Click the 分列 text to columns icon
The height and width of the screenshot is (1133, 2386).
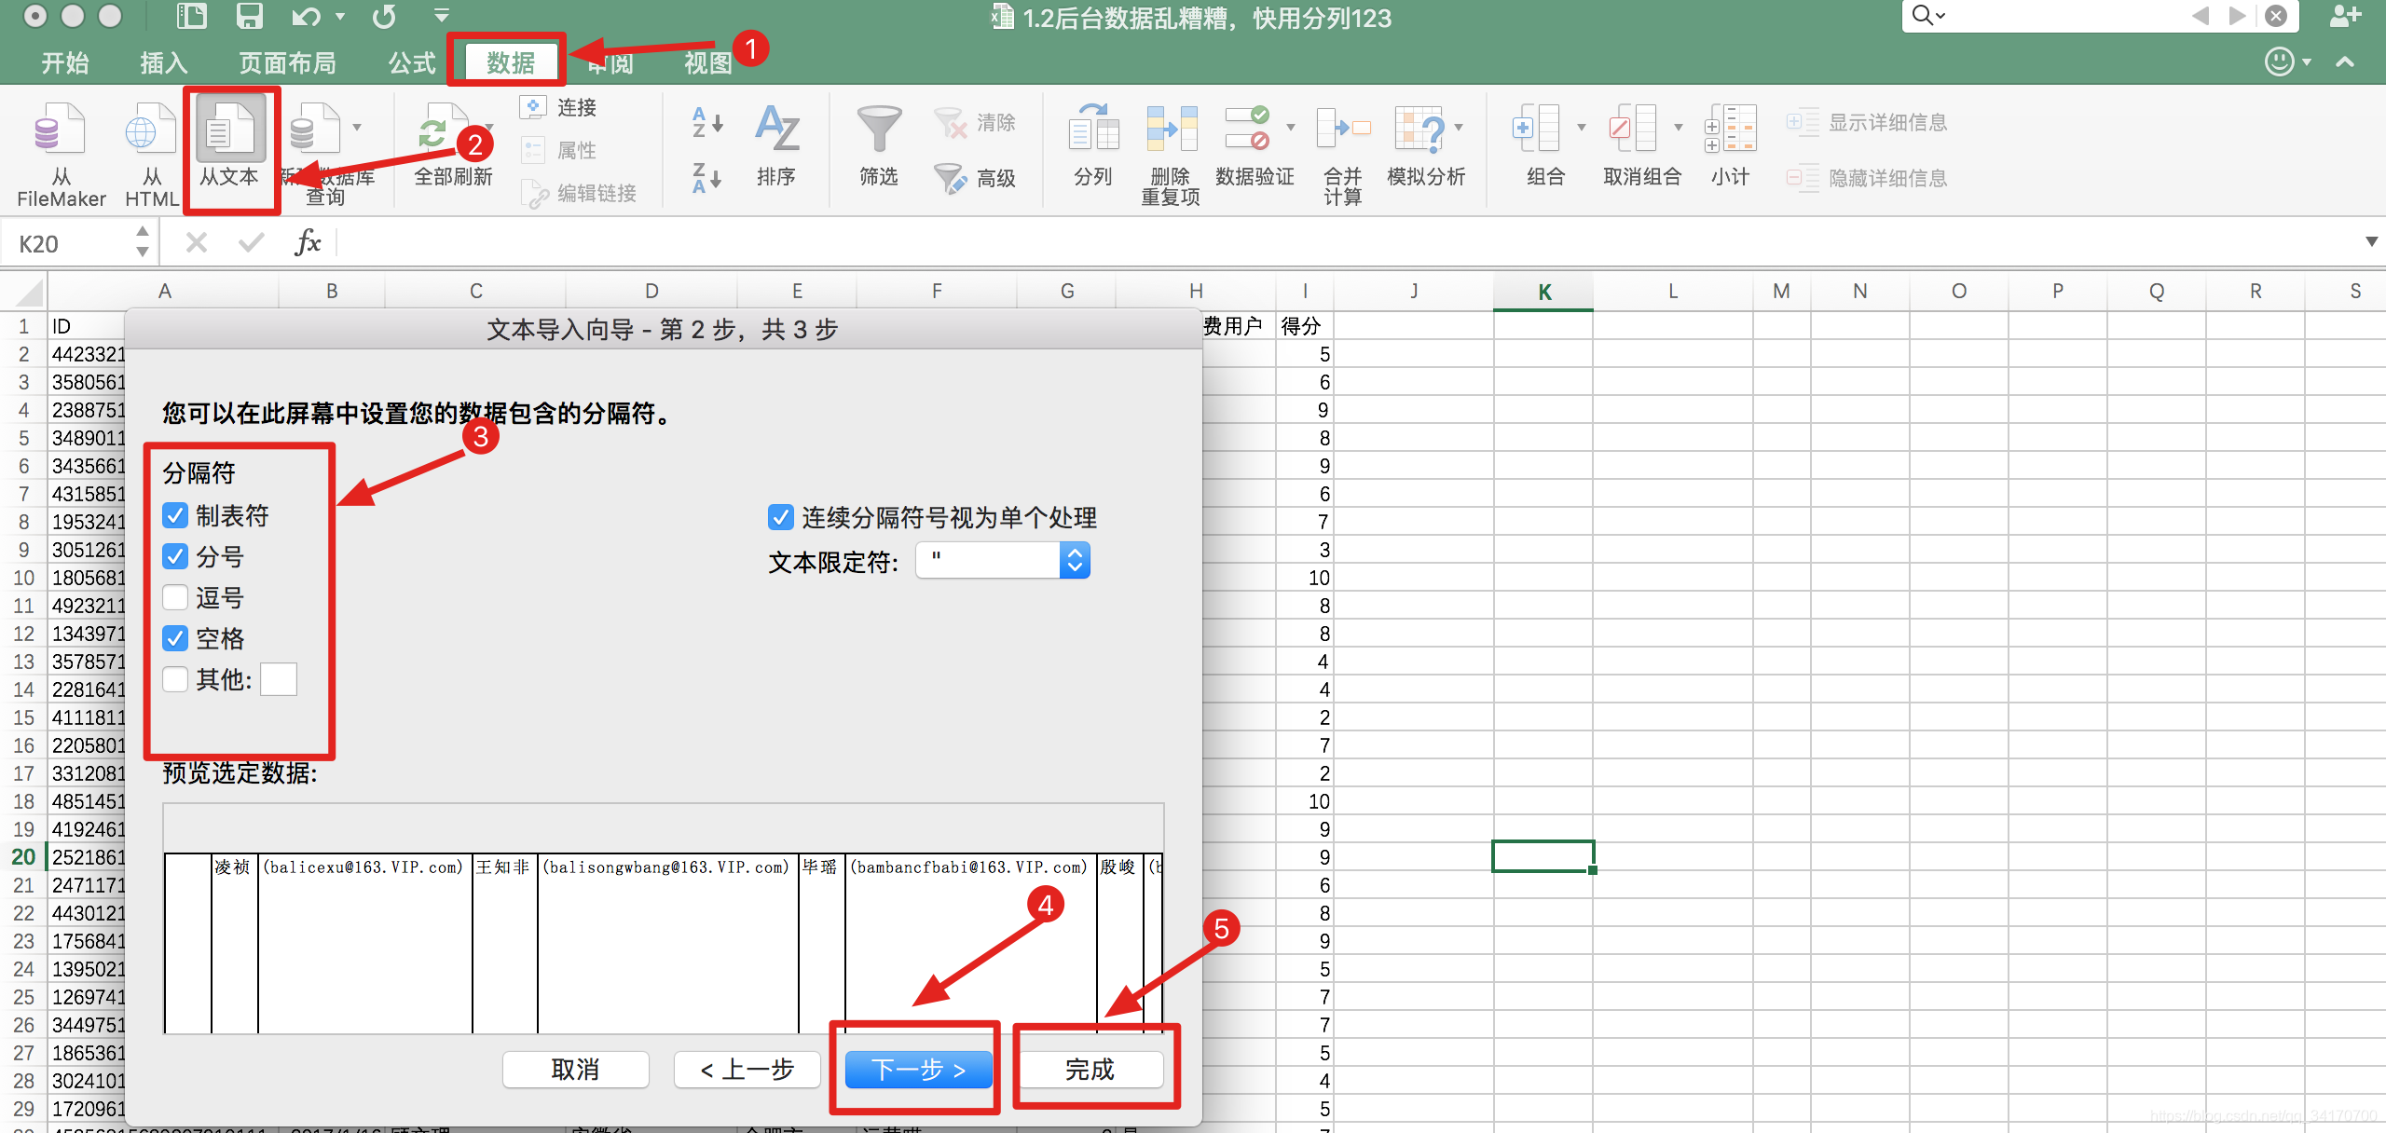pos(1093,129)
